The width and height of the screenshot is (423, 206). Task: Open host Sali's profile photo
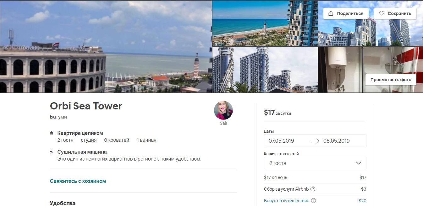[x=223, y=110]
